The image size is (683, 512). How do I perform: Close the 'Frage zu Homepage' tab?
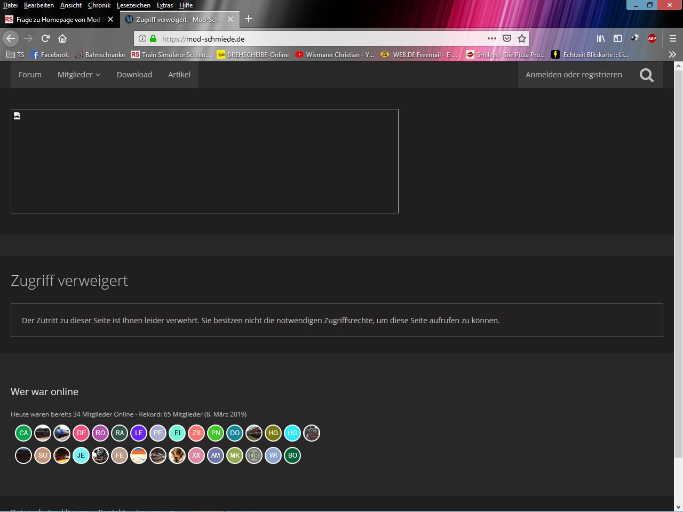pyautogui.click(x=110, y=19)
